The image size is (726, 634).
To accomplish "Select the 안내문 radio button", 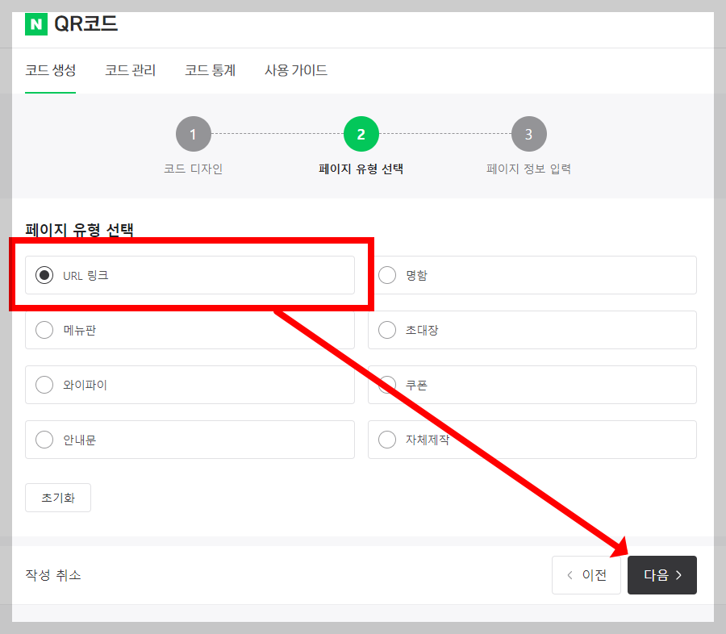I will click(x=44, y=440).
